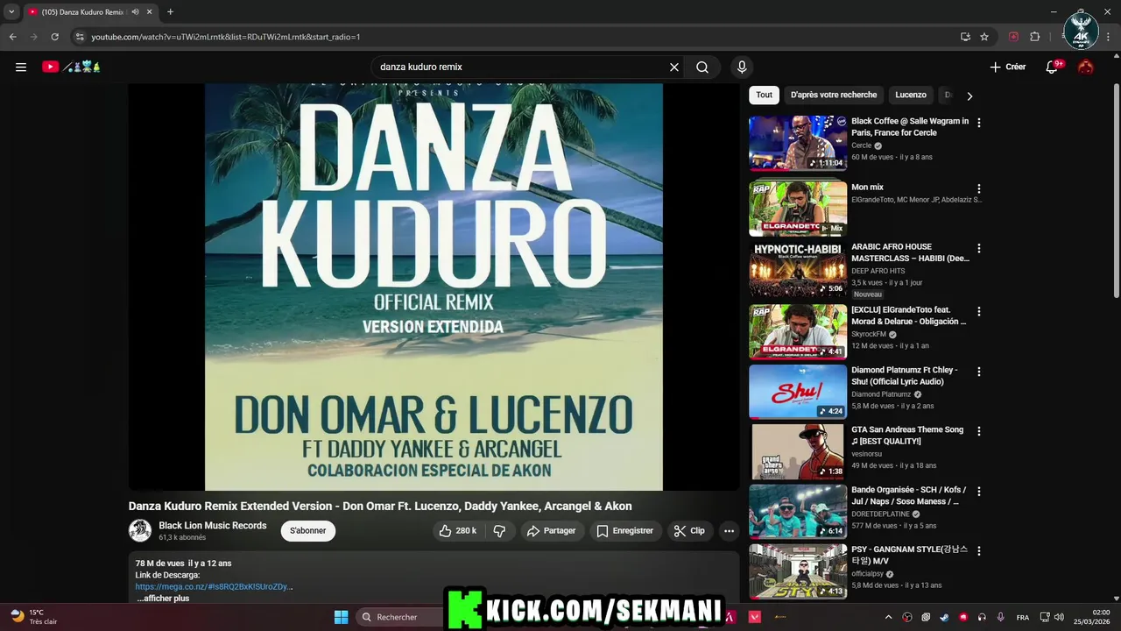1121x631 pixels.
Task: Create a clip with the Clip button
Action: tap(689, 530)
